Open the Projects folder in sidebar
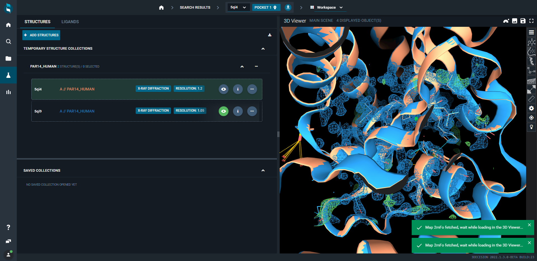Image resolution: width=537 pixels, height=261 pixels. click(x=8, y=58)
